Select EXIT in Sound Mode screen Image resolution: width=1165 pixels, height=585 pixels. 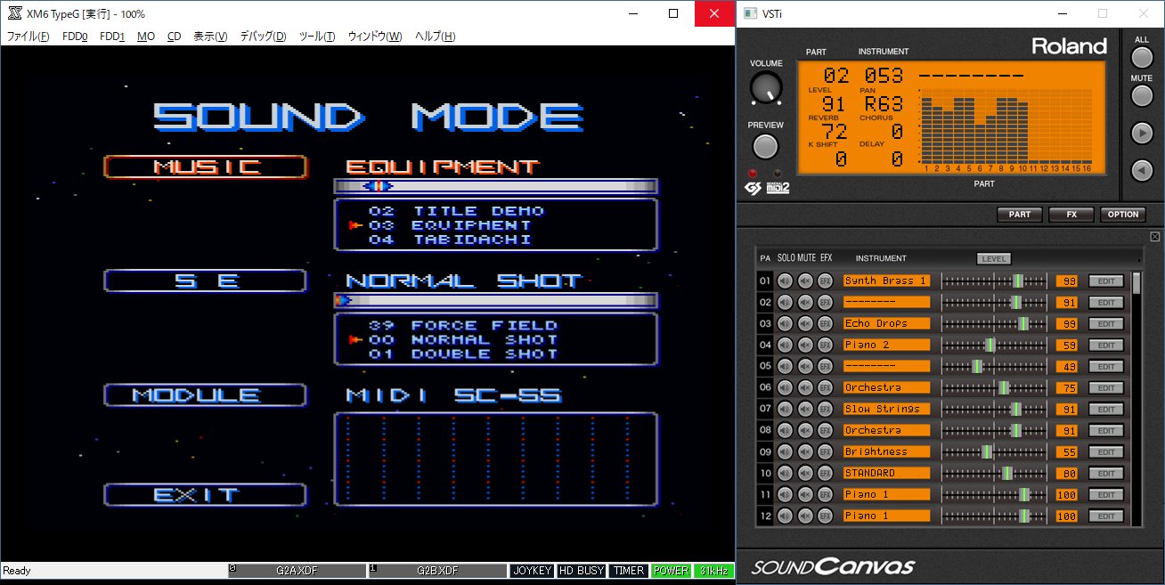206,495
